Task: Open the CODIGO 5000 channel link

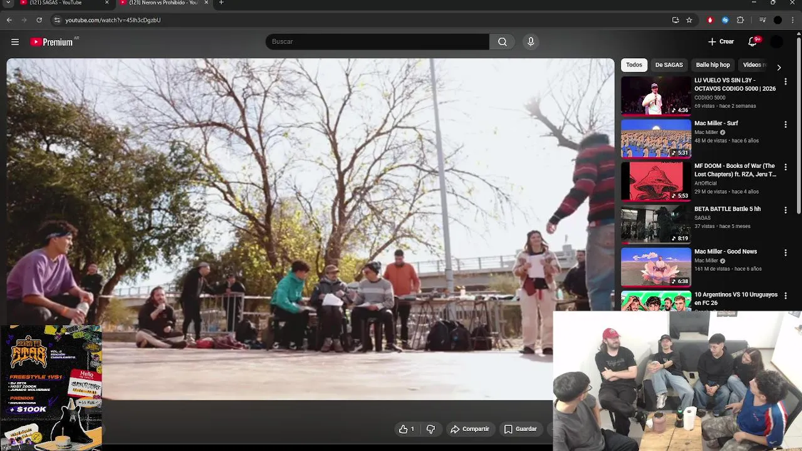Action: tap(710, 98)
